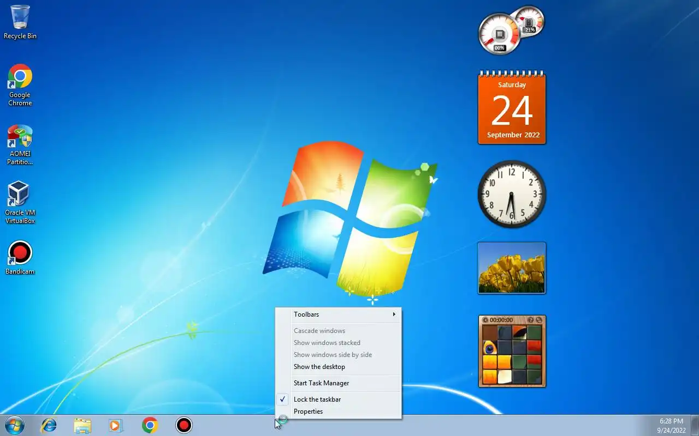Launch Windows Media Player from the taskbar
Screen dimensions: 699x436
point(116,425)
